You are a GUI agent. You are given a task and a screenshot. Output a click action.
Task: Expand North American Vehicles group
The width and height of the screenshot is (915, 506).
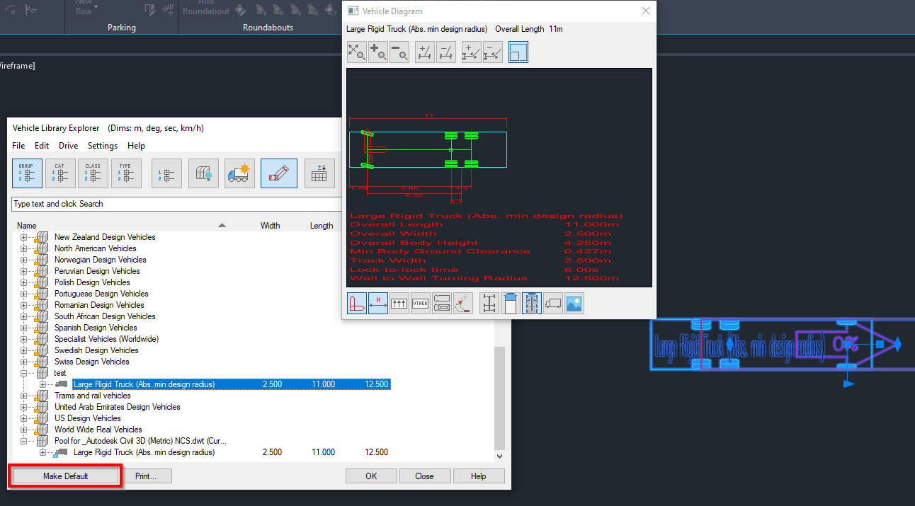click(x=23, y=248)
